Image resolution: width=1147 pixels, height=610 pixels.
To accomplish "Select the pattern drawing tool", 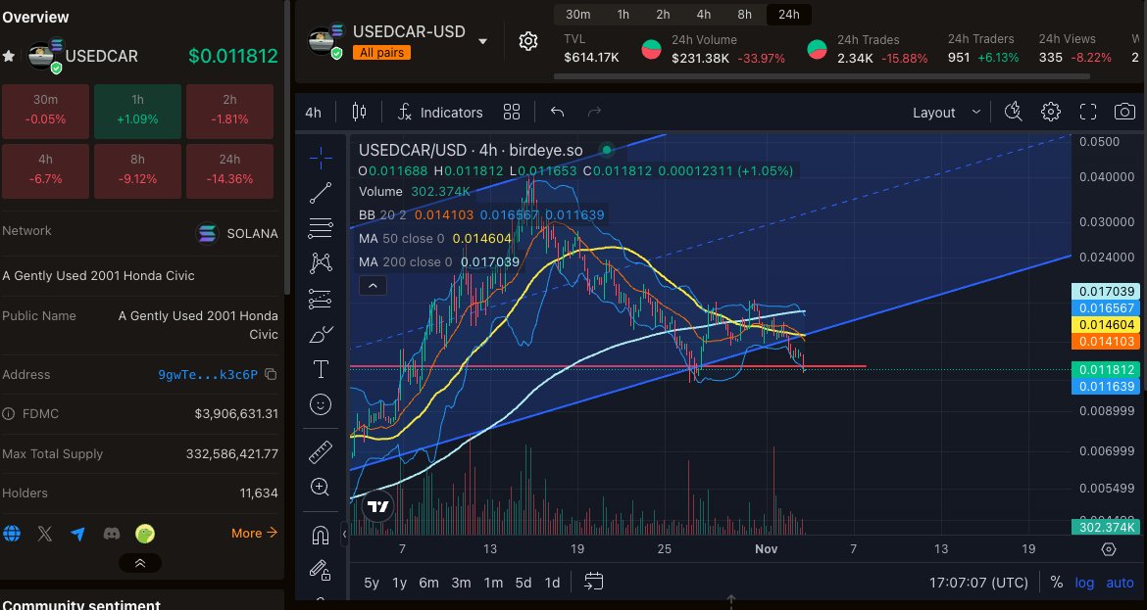I will tap(321, 263).
